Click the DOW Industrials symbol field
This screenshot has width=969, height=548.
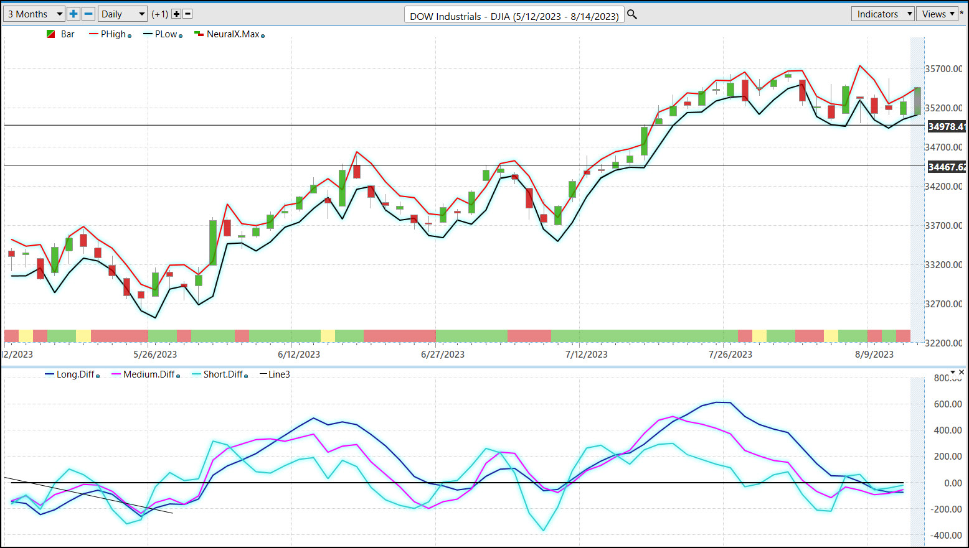point(514,16)
